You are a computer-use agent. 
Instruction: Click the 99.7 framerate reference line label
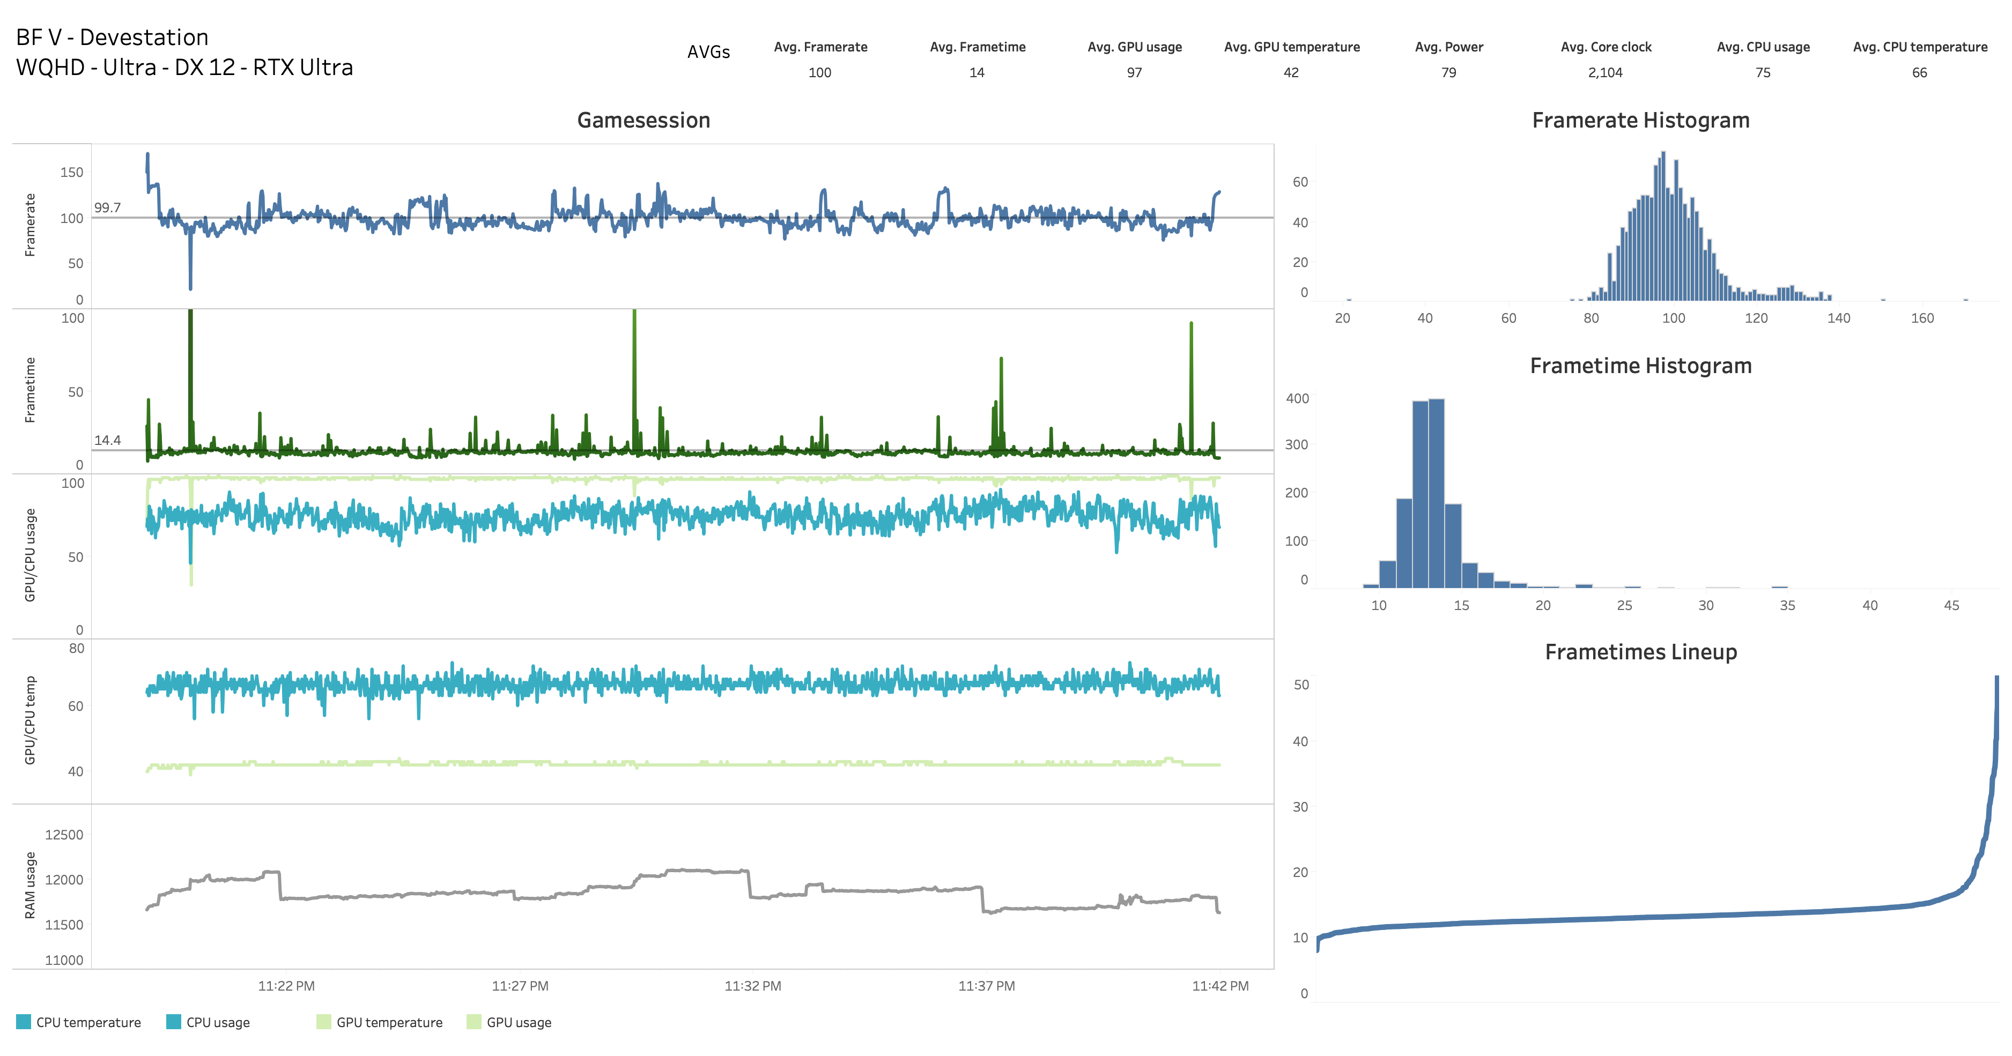(108, 207)
